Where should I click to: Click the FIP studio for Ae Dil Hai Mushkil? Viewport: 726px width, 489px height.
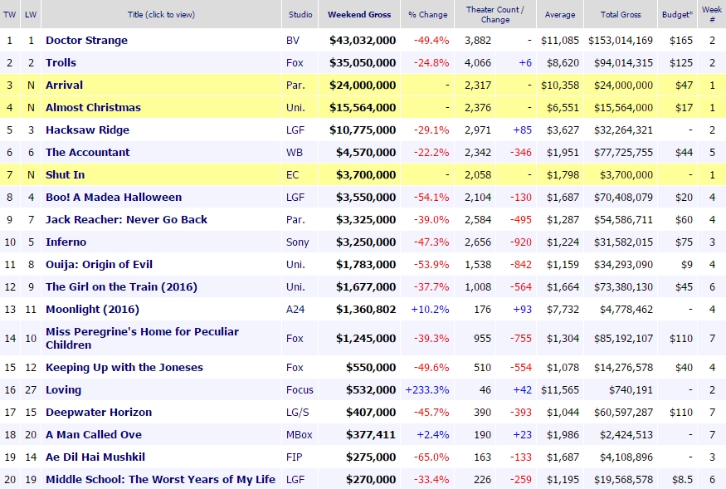294,457
